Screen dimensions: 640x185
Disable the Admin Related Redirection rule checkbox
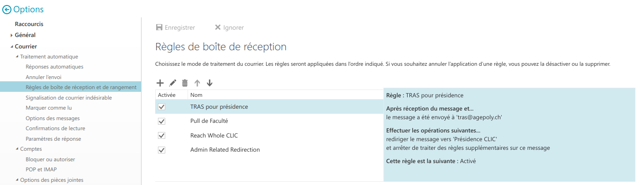tap(162, 150)
